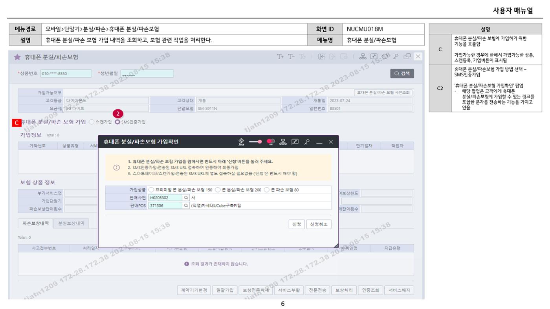Toggle the red ON switch in popup title bar
The height and width of the screenshot is (309, 550).
pos(271,142)
